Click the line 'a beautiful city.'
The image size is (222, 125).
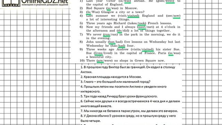point(99,57)
